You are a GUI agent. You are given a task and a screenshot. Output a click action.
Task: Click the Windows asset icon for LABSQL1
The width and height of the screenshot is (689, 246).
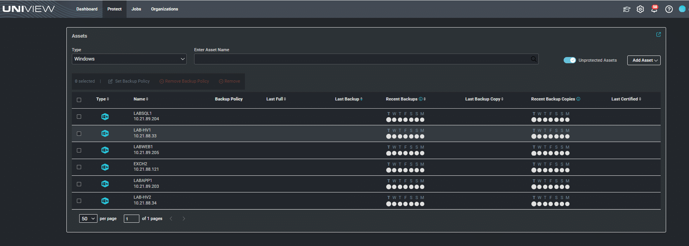(x=105, y=116)
